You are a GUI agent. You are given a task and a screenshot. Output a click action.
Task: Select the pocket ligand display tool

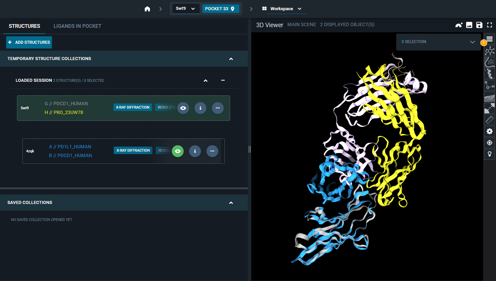click(x=490, y=62)
